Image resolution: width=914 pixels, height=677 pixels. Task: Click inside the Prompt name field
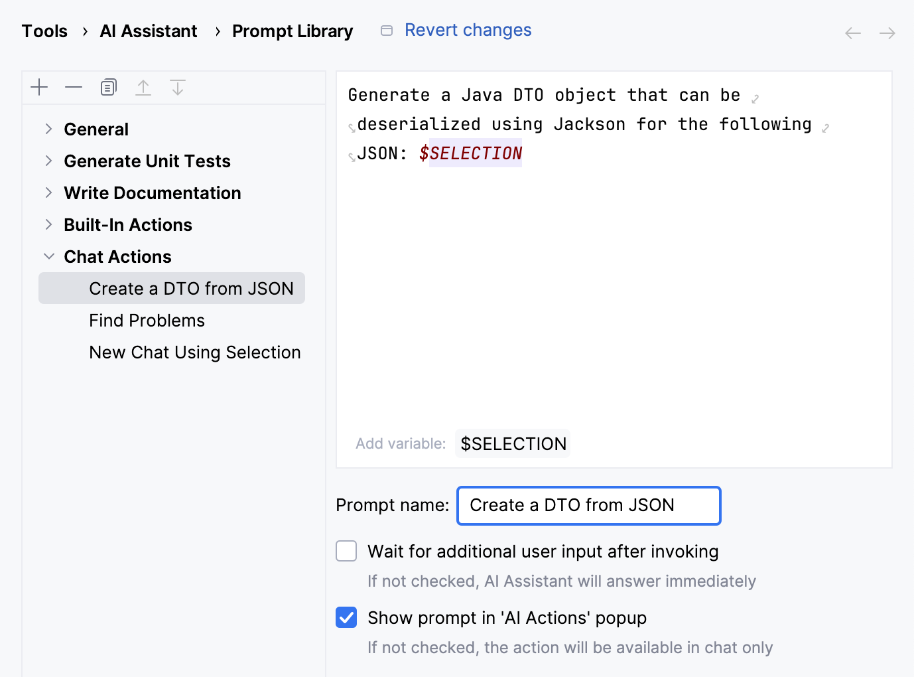click(x=588, y=505)
